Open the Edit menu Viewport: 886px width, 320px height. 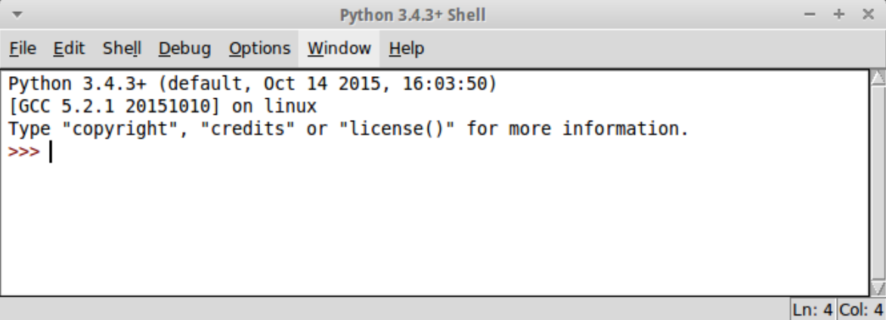tap(67, 49)
